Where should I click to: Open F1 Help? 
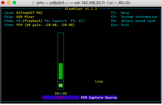[x=120, y=13]
